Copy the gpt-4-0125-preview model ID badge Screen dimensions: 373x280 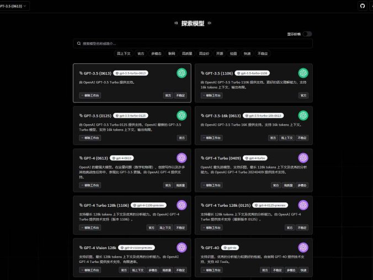click(270, 205)
